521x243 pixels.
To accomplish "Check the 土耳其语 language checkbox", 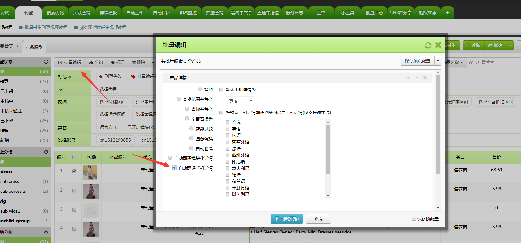I will (228, 188).
